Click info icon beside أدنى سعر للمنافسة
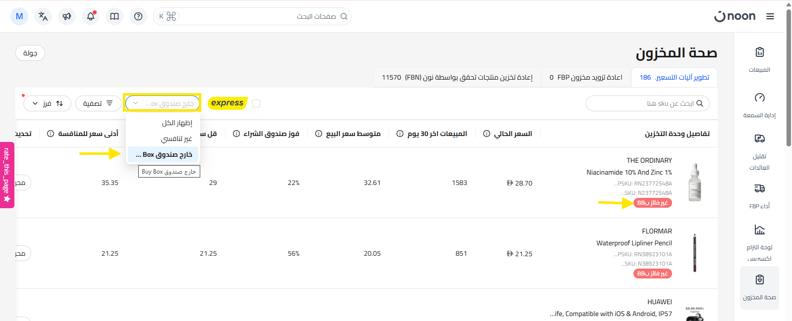The width and height of the screenshot is (792, 321). [x=51, y=134]
